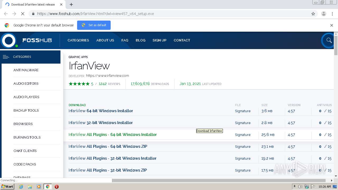This screenshot has width=338, height=190.
Task: Open Action Center flag icon in tray
Action: click(313, 187)
